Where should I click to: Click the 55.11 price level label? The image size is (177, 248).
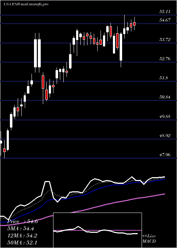tap(165, 12)
